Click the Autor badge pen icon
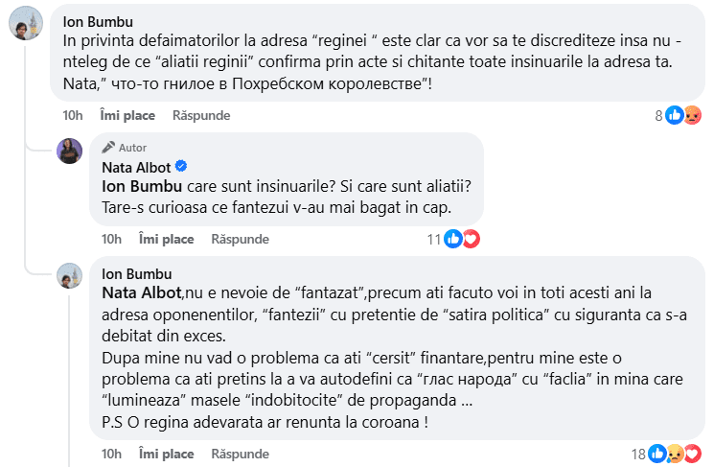 [108, 148]
